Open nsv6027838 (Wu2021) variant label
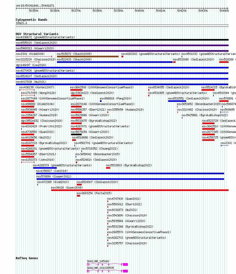236x274 pixels. coord(31,82)
